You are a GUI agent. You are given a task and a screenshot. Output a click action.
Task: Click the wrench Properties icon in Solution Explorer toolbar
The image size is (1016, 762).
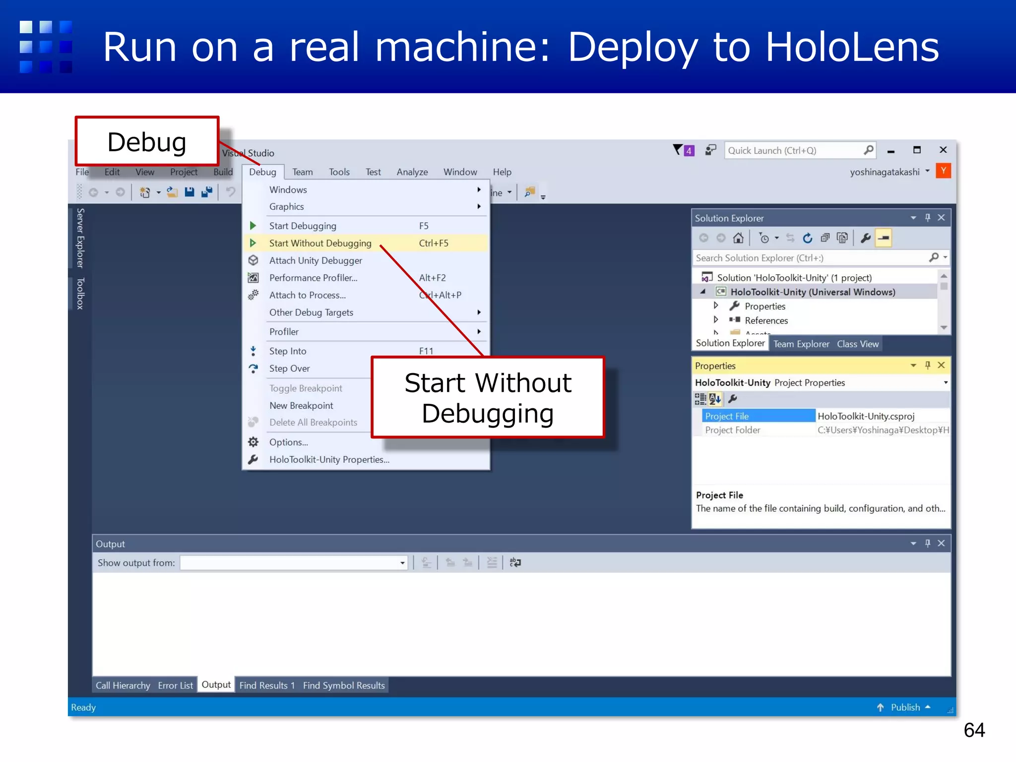click(x=866, y=238)
